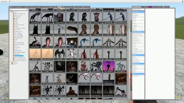The image size is (184, 103).
Task: Select the Entity Glider tool entry
Action: (x=138, y=76)
